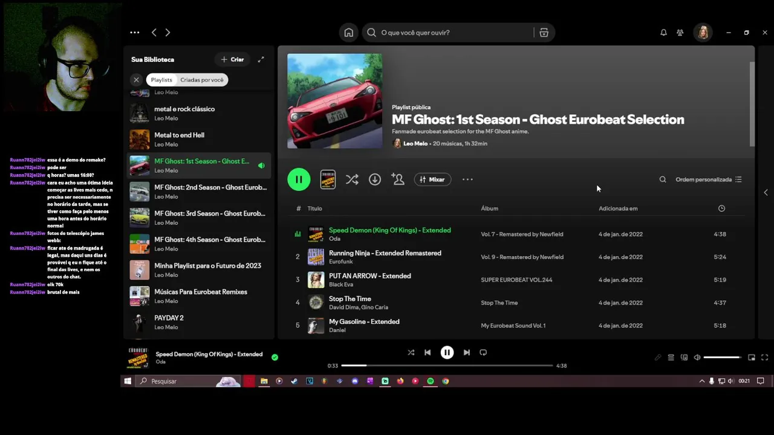
Task: Open more options for the playlist
Action: pyautogui.click(x=467, y=179)
